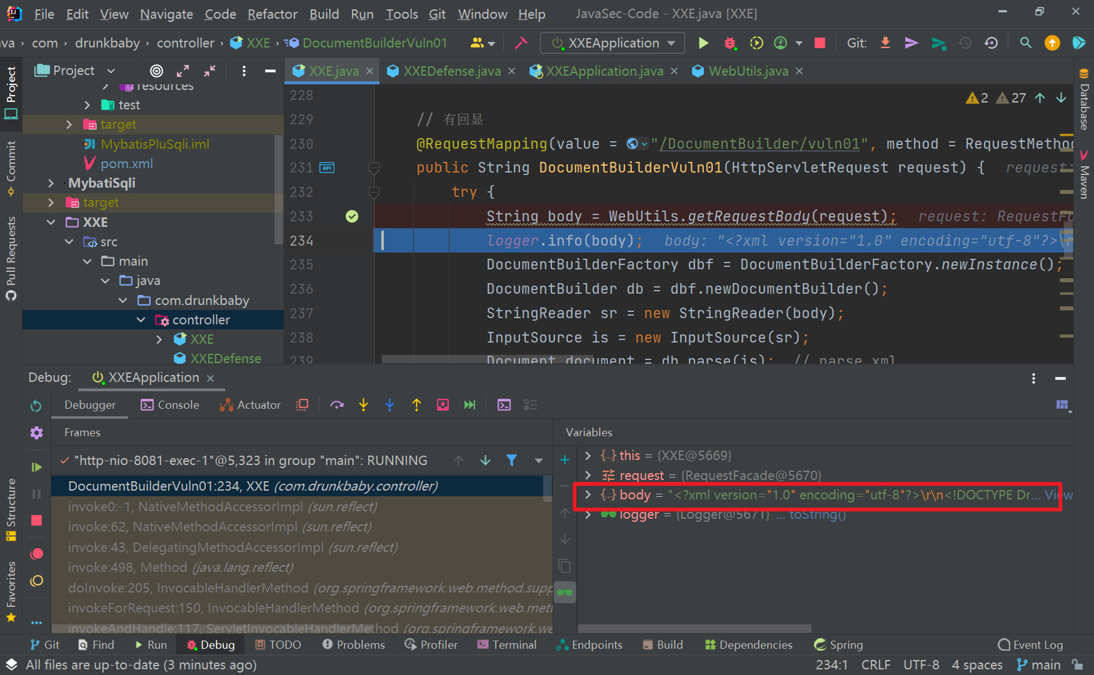The width and height of the screenshot is (1094, 675).
Task: Update project from Git with download icon
Action: [885, 42]
